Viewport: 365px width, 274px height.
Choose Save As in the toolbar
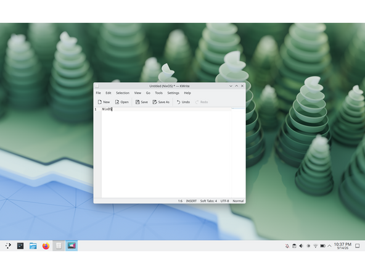pos(161,102)
